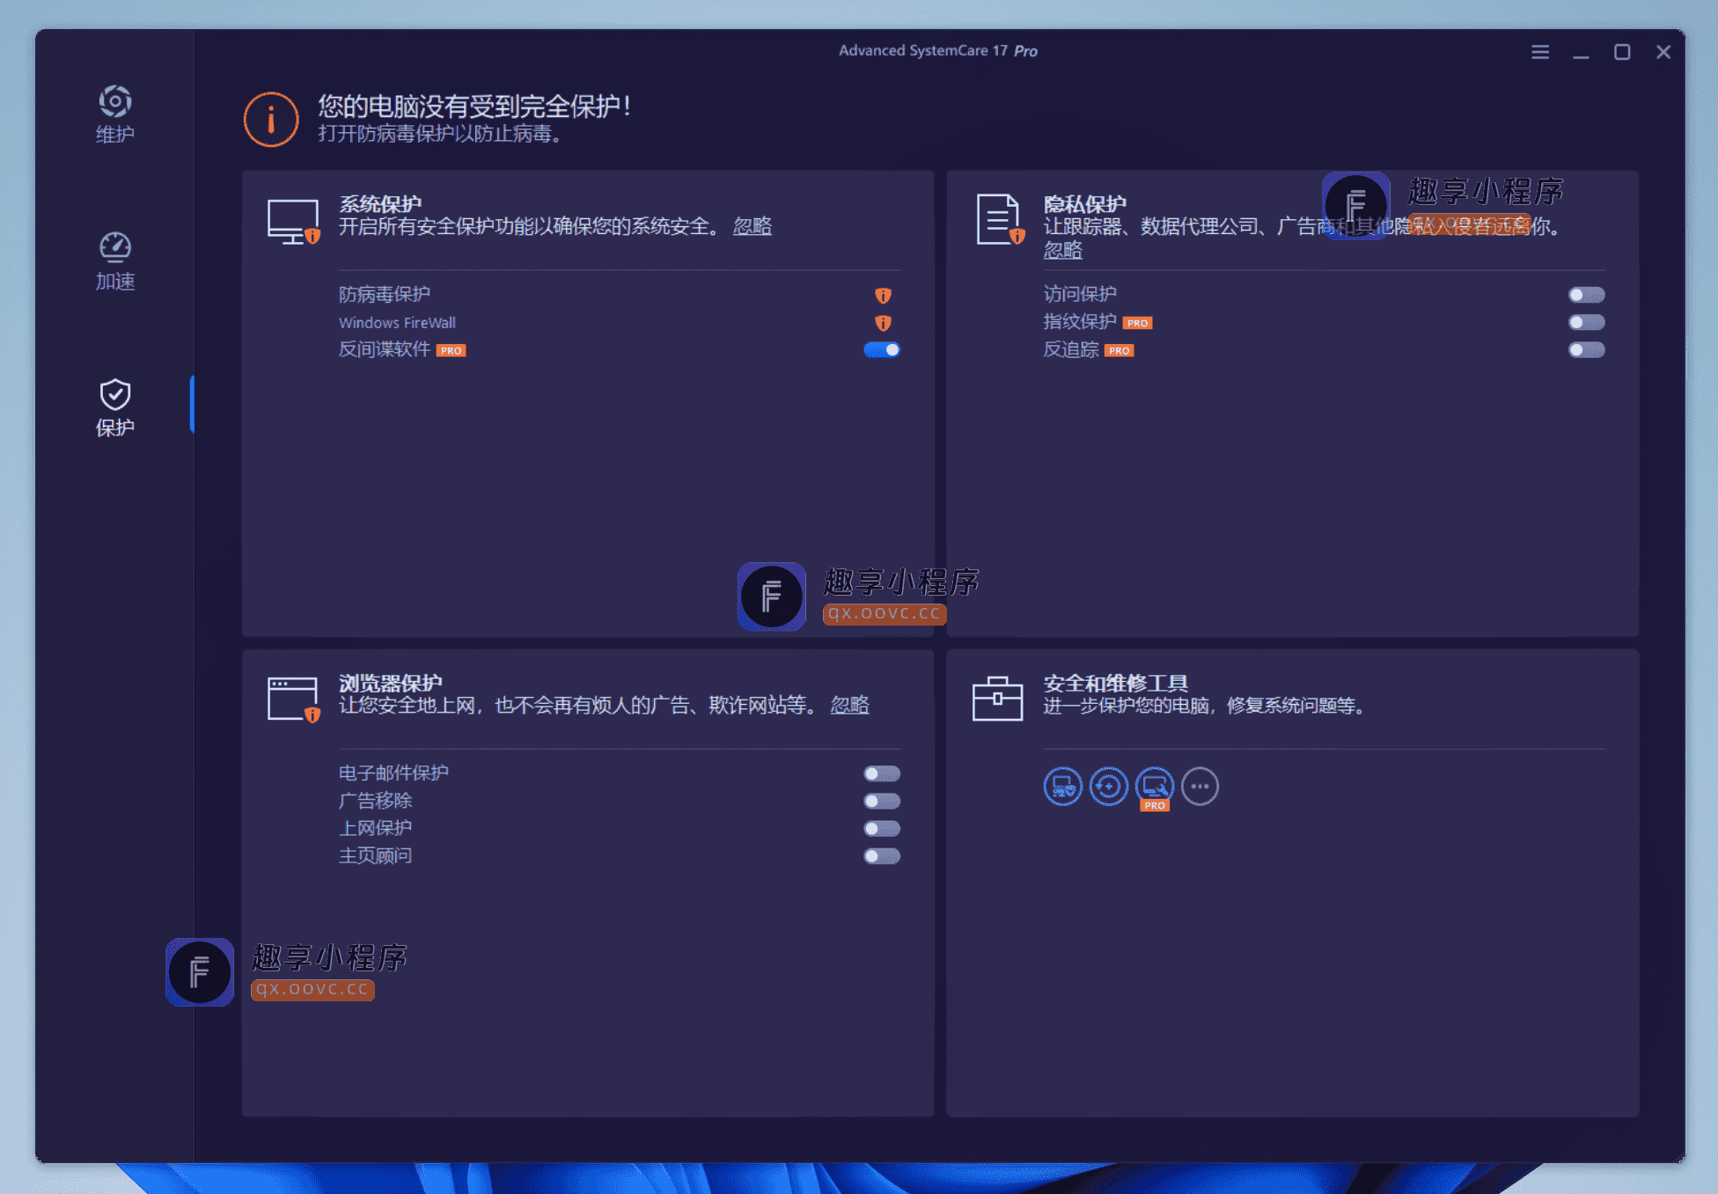Click the 上网保护 label
The height and width of the screenshot is (1194, 1718).
point(376,828)
